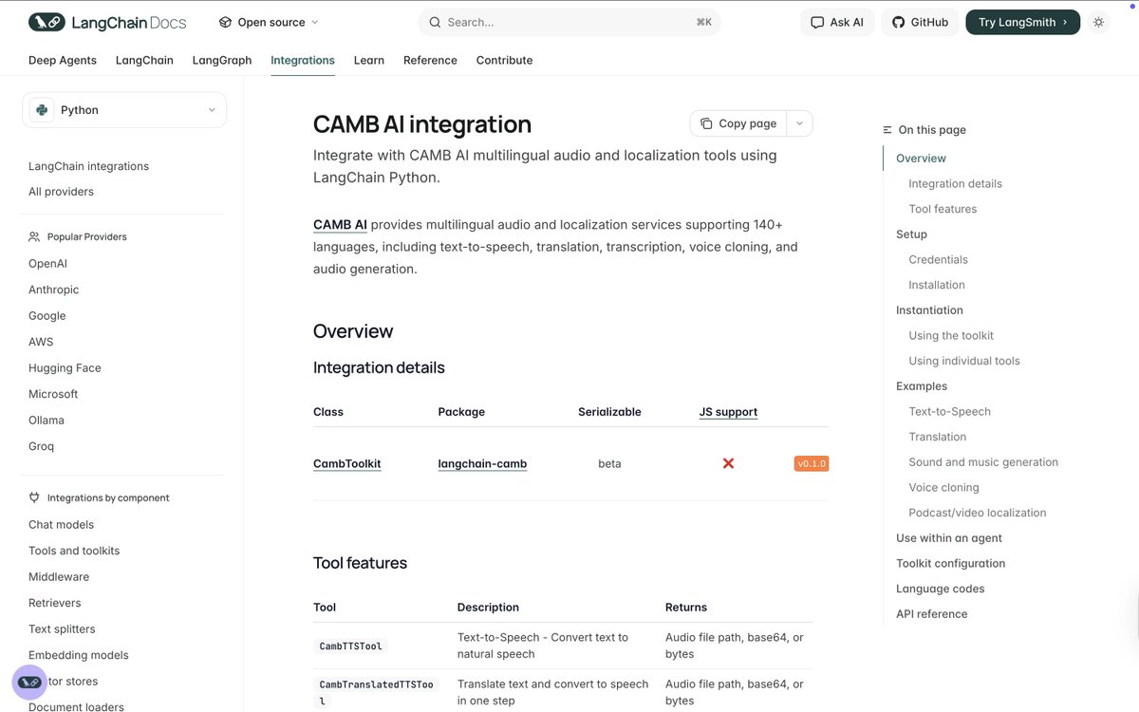Open the Open source product dropdown
This screenshot has width=1139, height=712.
pyautogui.click(x=269, y=22)
